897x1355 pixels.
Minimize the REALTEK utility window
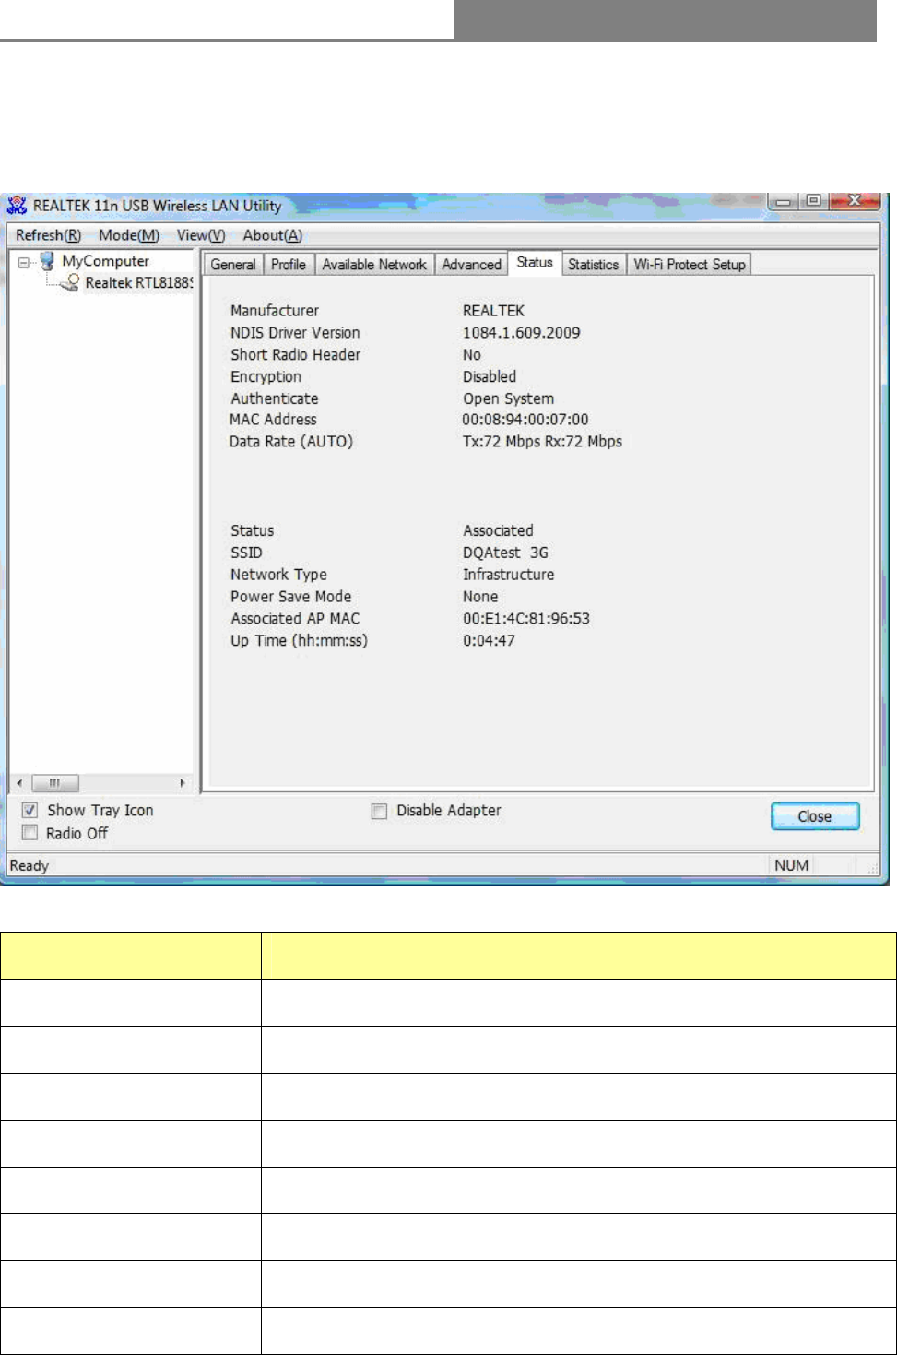(784, 201)
